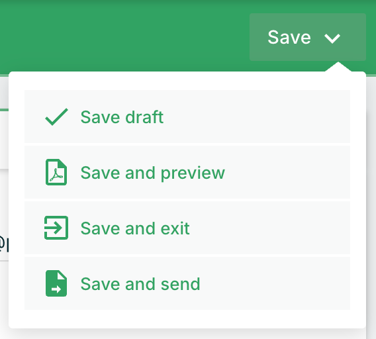Click the checkmark icon beside Save draft
This screenshot has height=339, width=376.
click(56, 117)
